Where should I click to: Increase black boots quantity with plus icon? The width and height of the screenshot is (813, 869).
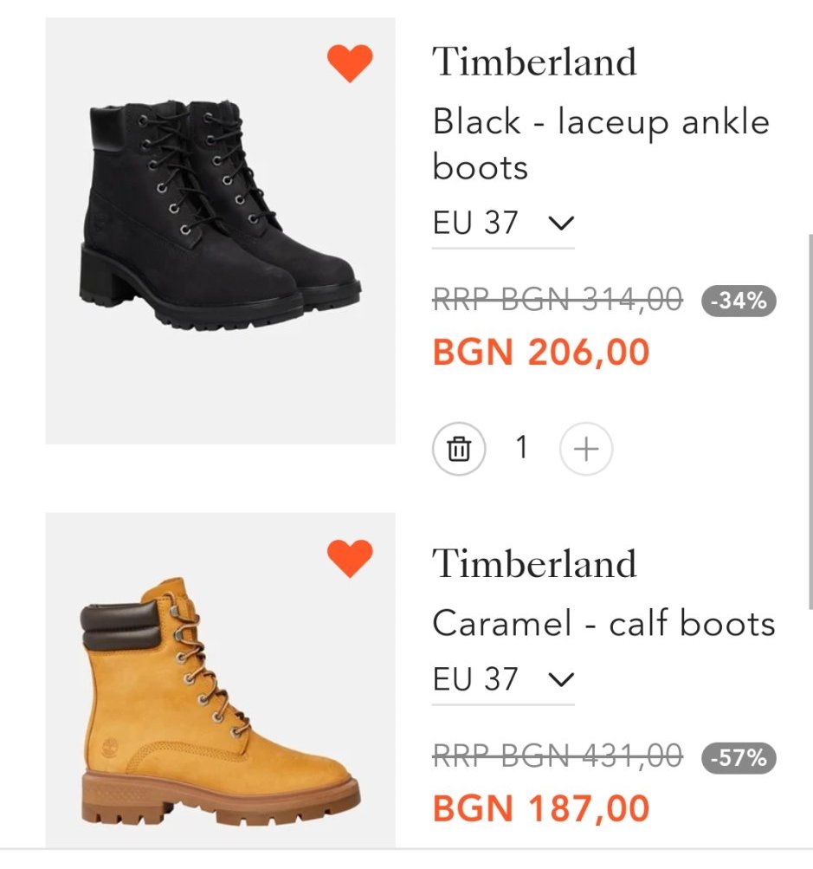pos(586,449)
